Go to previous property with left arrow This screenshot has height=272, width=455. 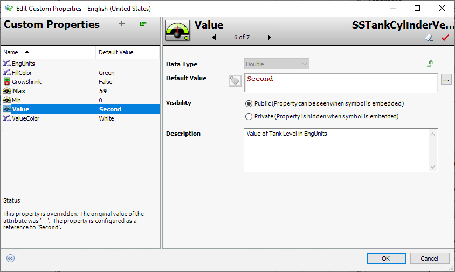click(x=214, y=38)
